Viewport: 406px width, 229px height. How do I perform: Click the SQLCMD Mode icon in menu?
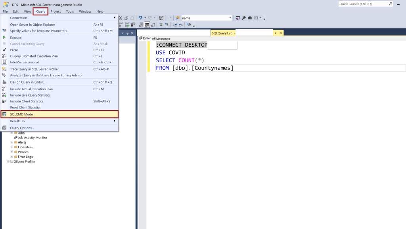click(4, 114)
